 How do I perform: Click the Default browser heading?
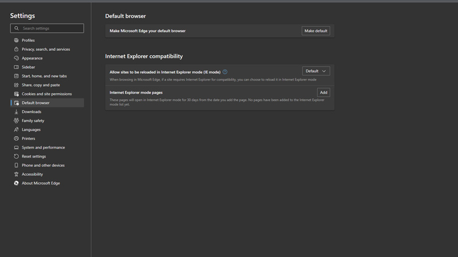[x=125, y=16]
